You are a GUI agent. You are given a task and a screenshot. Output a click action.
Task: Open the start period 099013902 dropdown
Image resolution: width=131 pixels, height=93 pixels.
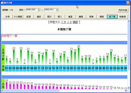(39, 10)
